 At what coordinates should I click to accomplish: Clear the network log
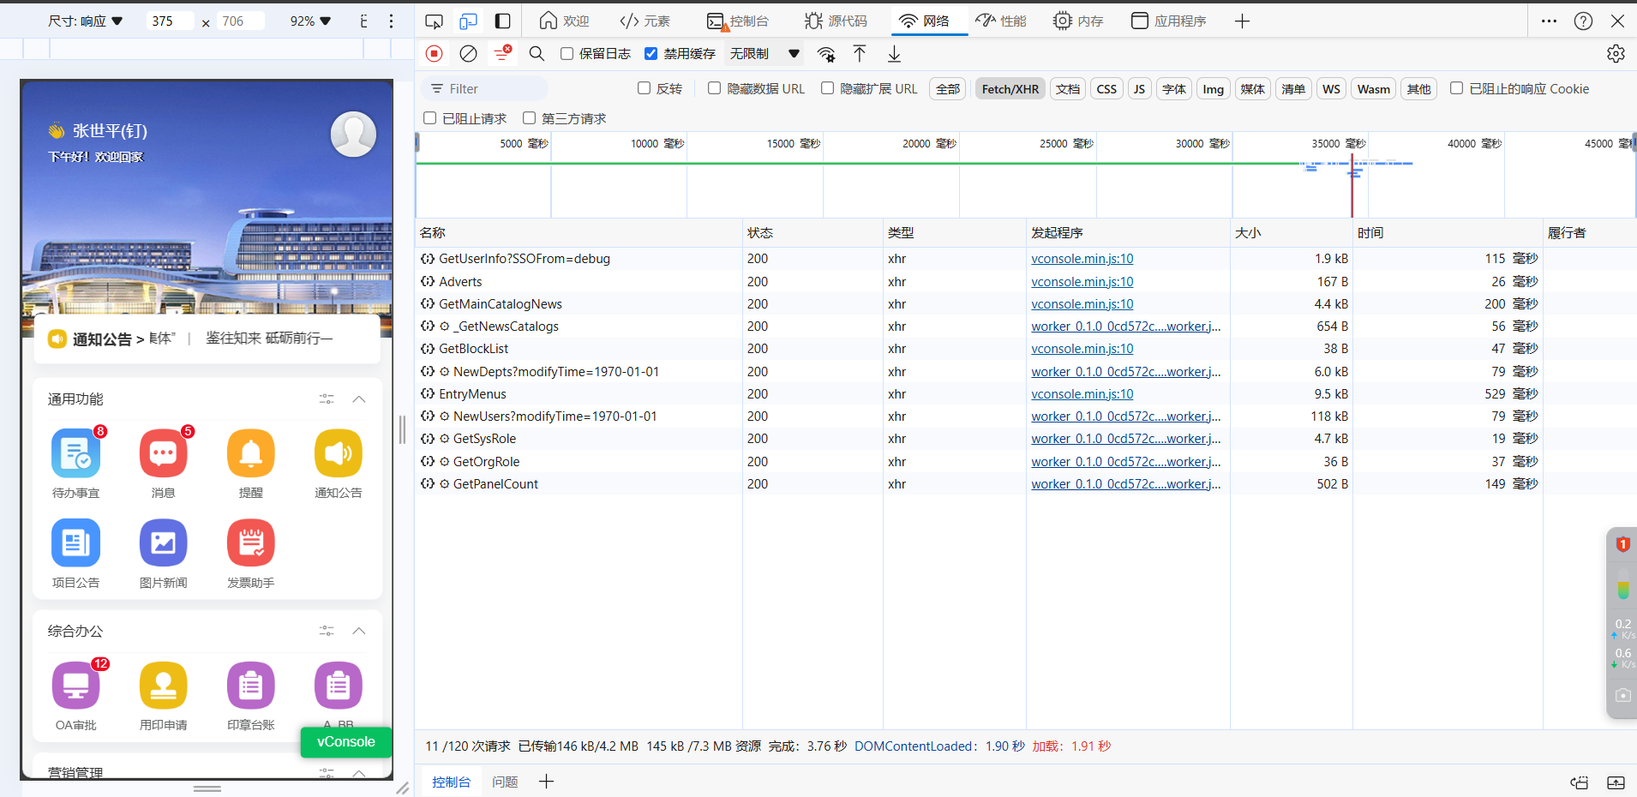[x=468, y=54]
